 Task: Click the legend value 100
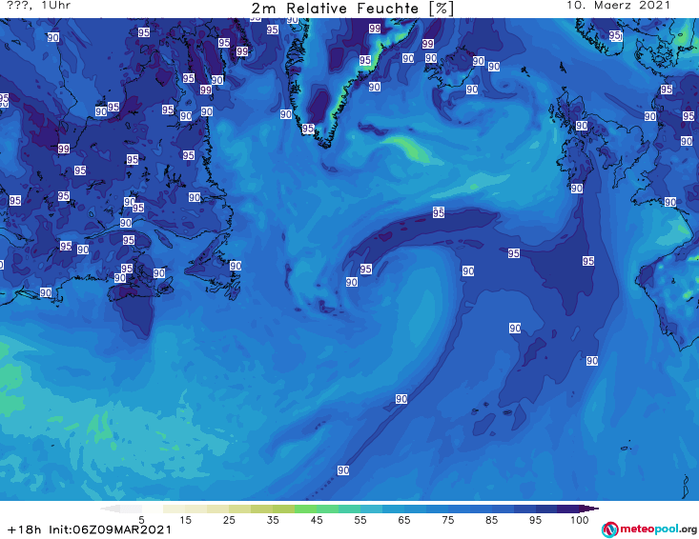click(580, 520)
